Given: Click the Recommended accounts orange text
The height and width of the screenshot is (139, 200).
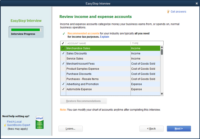Looking at the screenshot, I should pos(83,33).
